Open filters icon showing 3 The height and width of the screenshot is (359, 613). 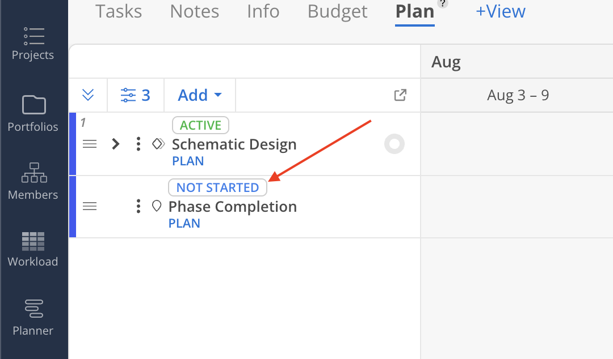point(135,95)
